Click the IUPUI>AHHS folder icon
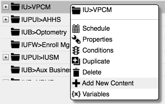The image size is (165, 104). 15,19
